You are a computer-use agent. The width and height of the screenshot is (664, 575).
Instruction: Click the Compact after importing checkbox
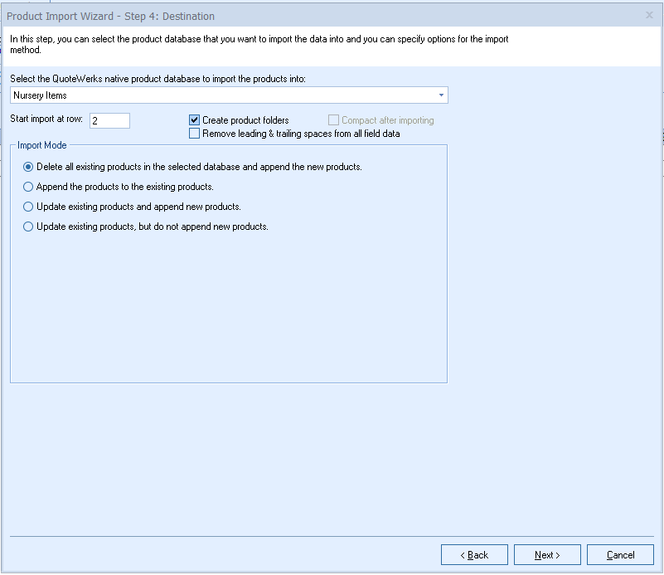coord(334,120)
